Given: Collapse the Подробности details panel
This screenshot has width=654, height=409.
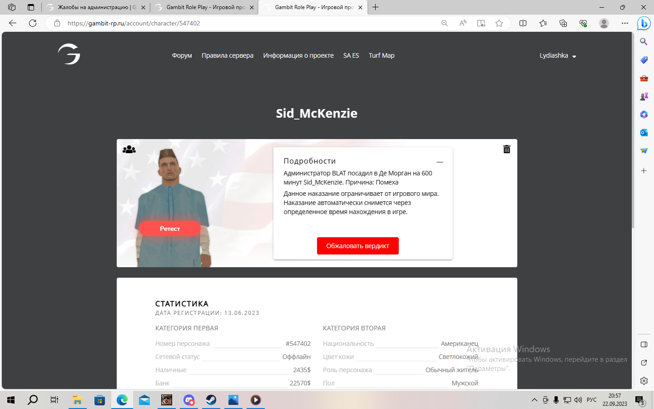Looking at the screenshot, I should 439,162.
